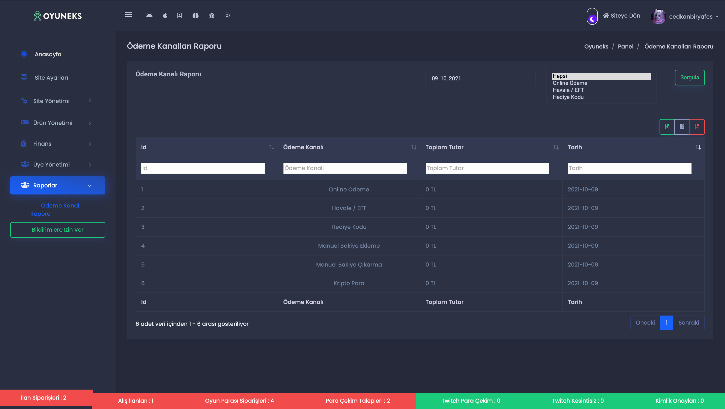This screenshot has width=725, height=409.
Task: Open Anasayfa in sidebar
Action: (48, 54)
